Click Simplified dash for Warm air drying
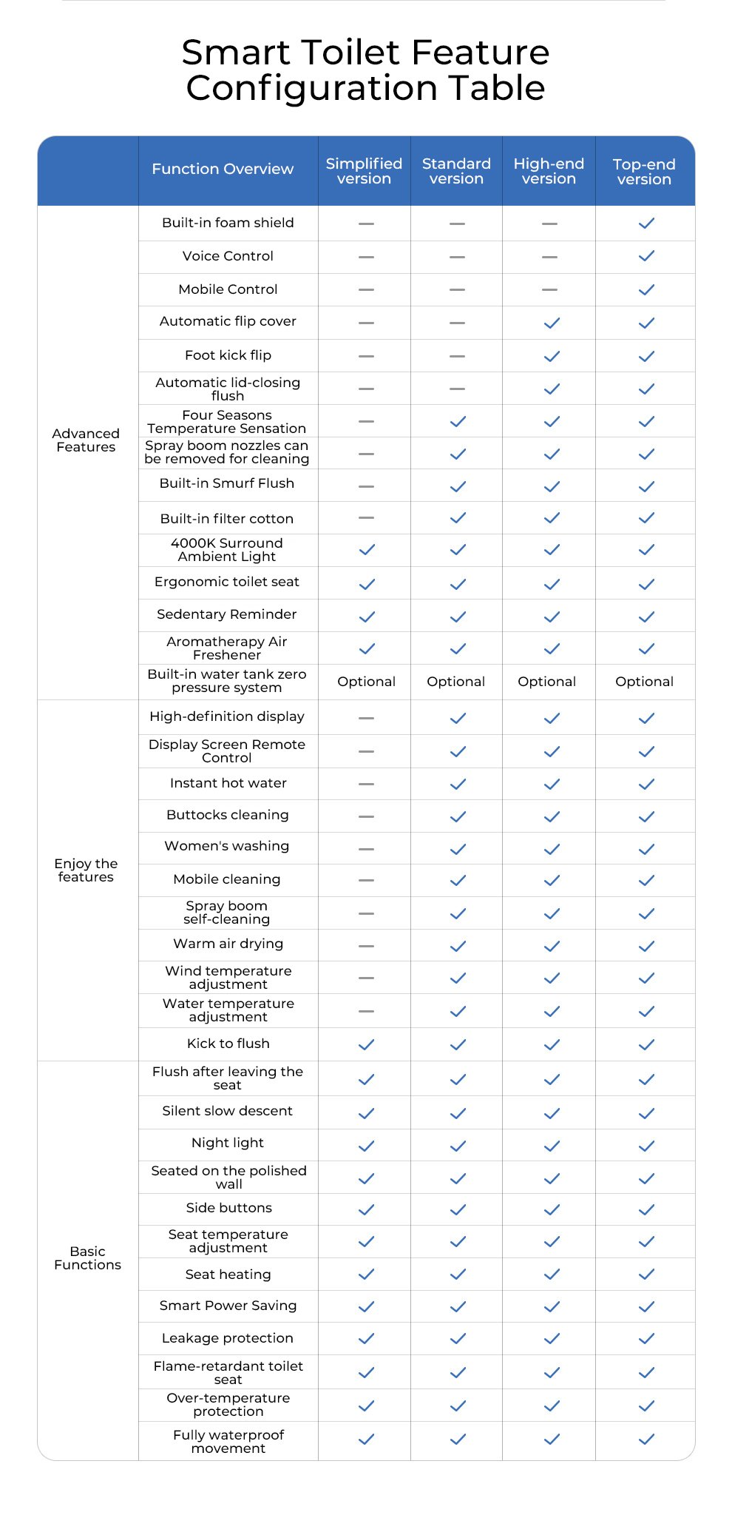 [x=366, y=946]
